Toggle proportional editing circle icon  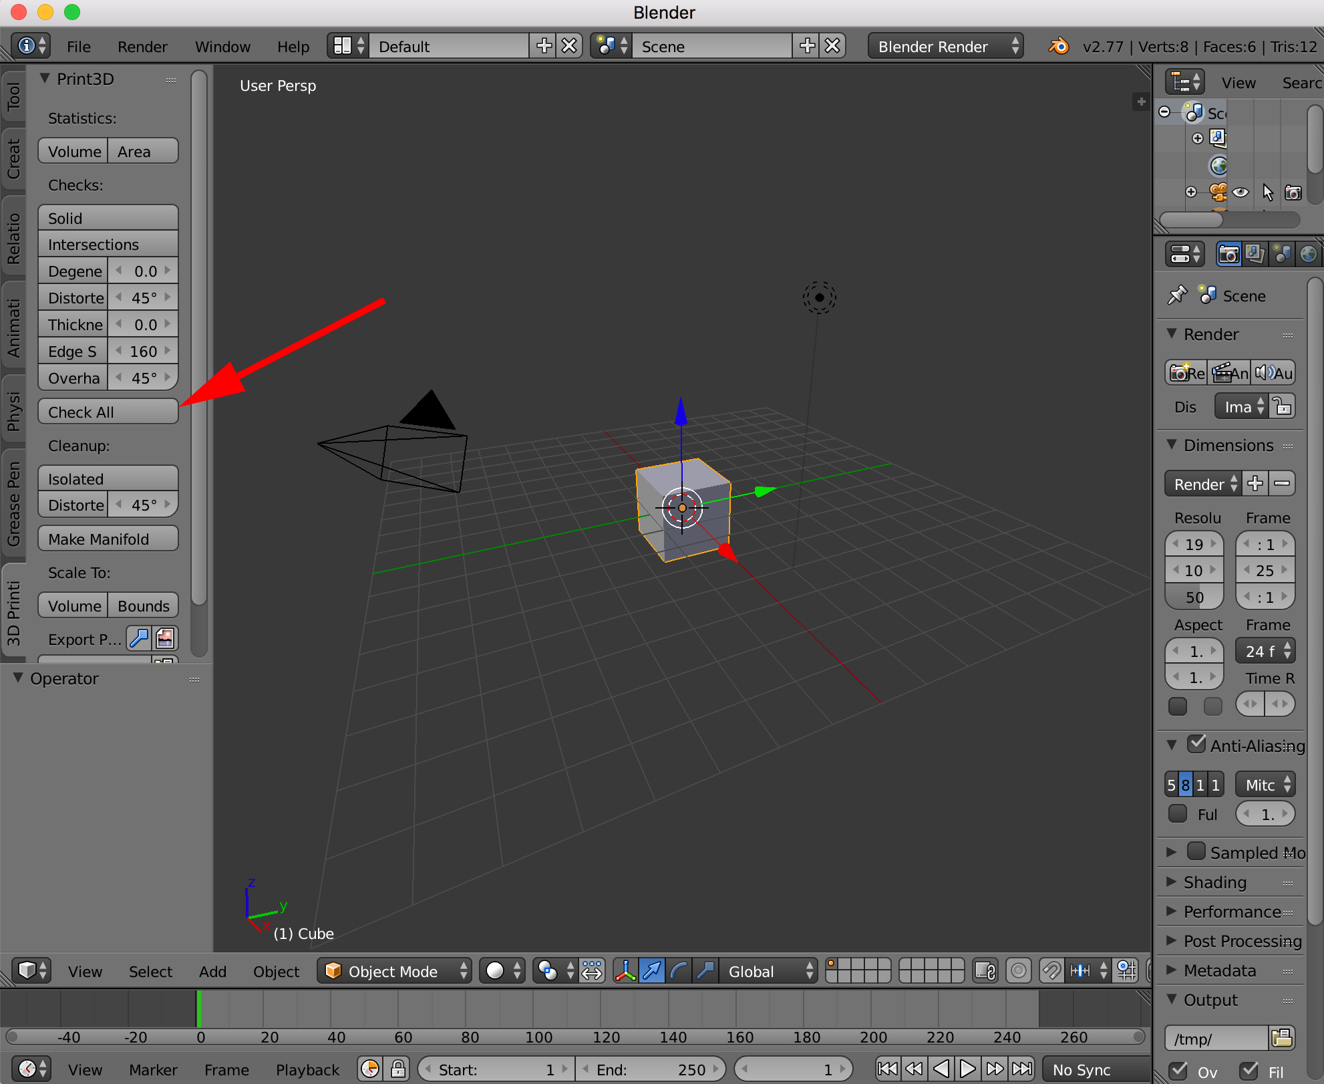(1019, 970)
